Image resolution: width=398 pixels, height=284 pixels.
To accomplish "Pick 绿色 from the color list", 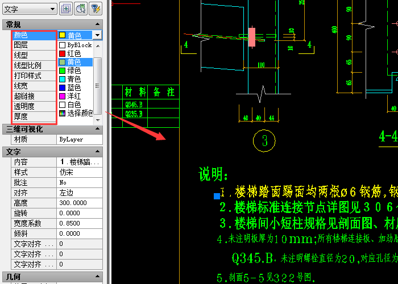I will (x=76, y=70).
